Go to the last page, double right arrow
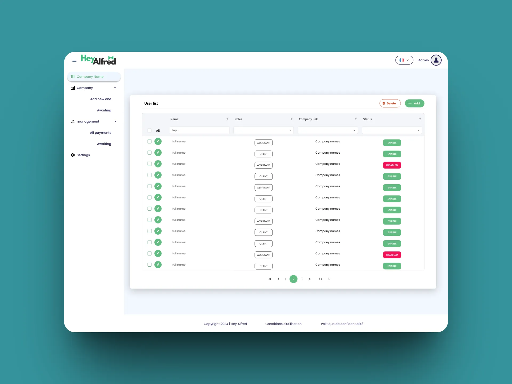Viewport: 512px width, 384px height. 320,279
